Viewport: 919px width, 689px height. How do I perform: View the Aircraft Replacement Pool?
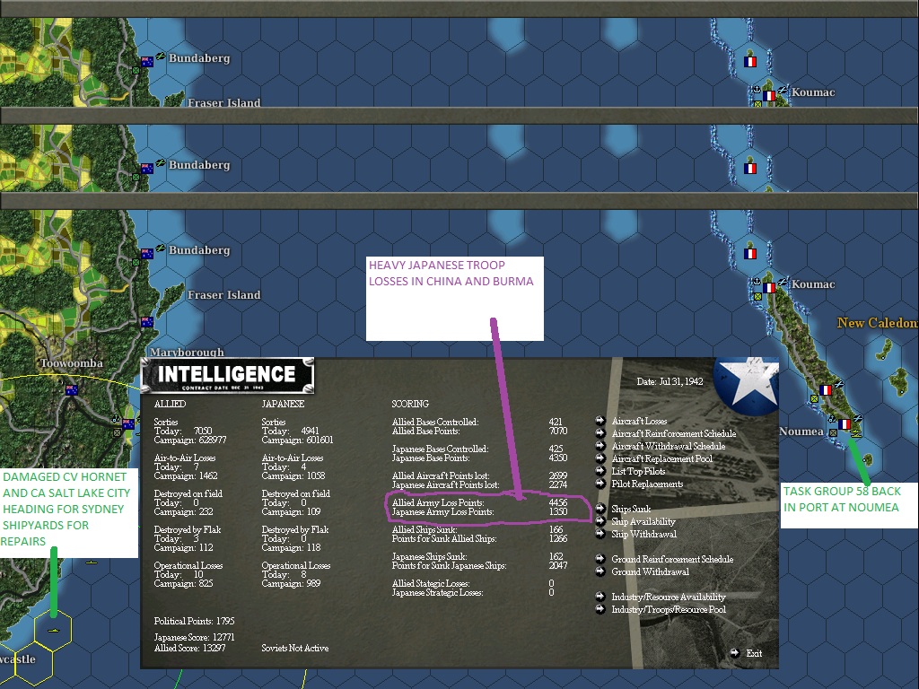pos(661,458)
